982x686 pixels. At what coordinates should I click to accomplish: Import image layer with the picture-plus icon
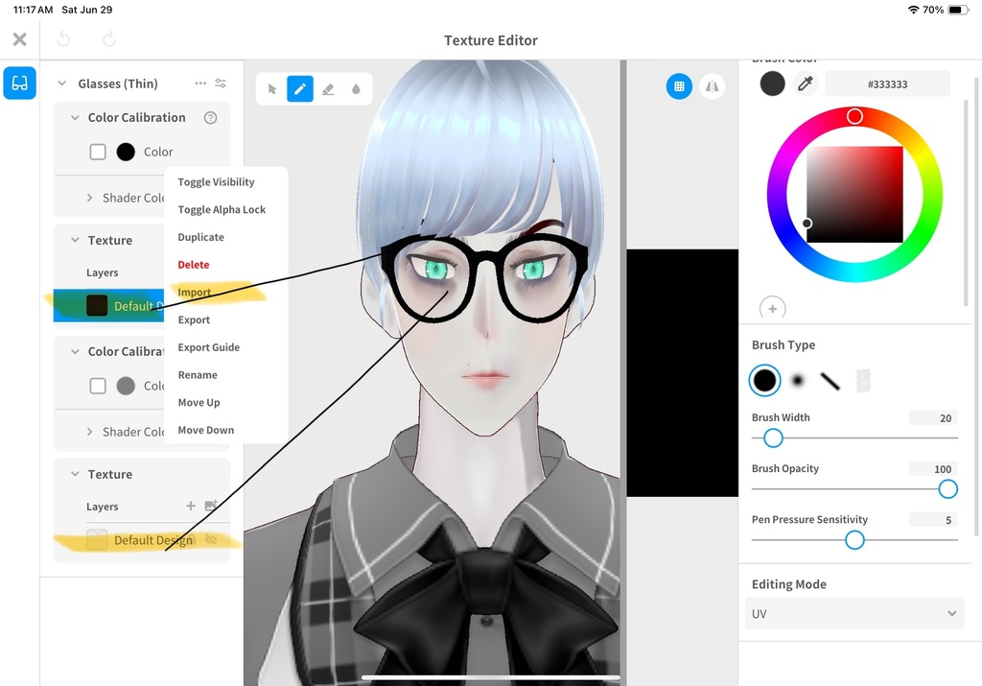(211, 505)
